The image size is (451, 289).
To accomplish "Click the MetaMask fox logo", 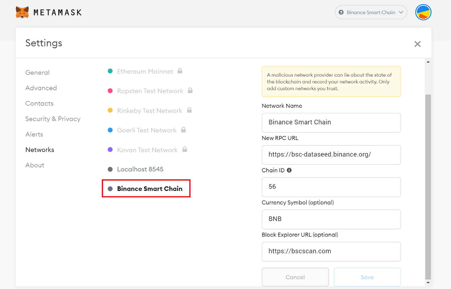I will 22,12.
